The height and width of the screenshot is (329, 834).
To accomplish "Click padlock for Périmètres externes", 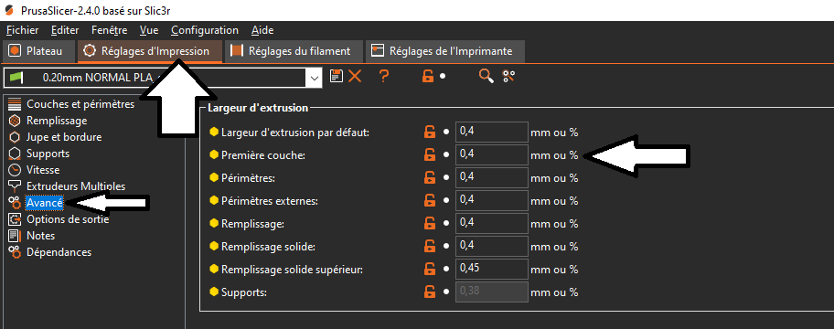I will [x=429, y=201].
